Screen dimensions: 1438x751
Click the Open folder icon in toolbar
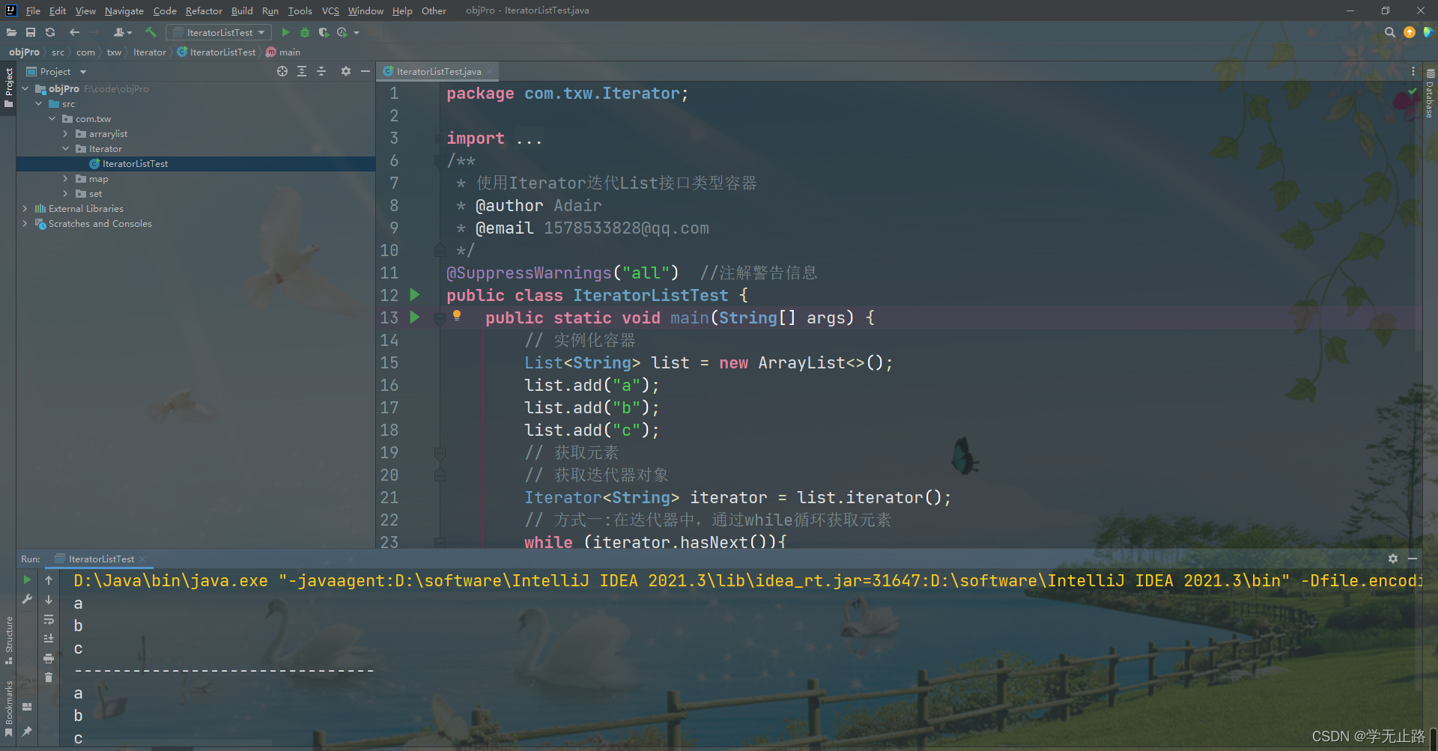coord(11,32)
